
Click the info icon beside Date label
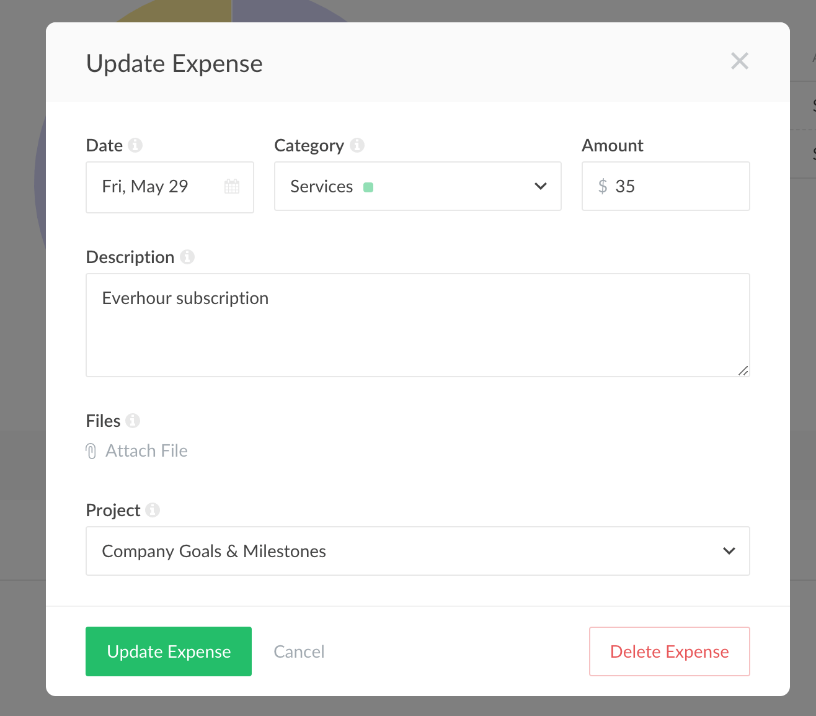click(x=135, y=145)
